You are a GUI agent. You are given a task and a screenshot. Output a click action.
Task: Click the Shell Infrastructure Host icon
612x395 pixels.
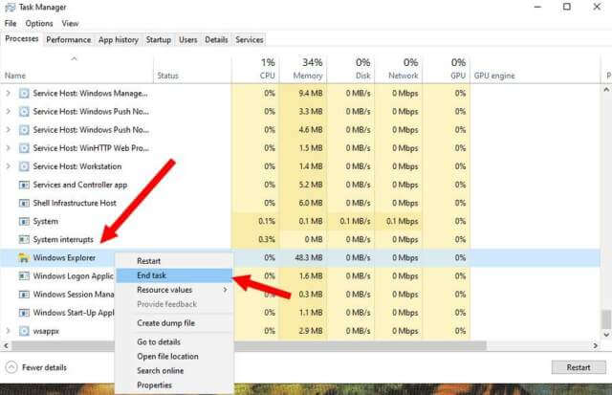tap(24, 204)
